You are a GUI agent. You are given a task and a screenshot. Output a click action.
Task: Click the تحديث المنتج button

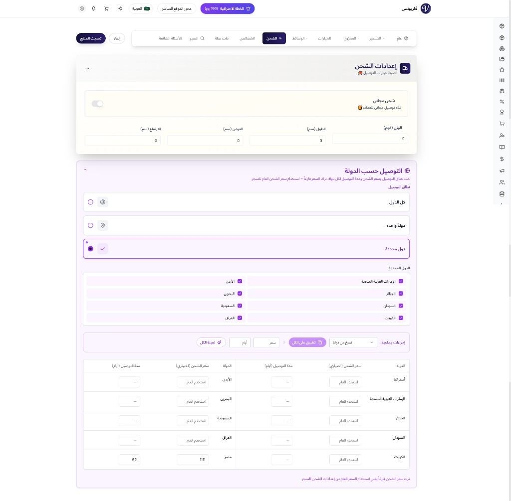click(91, 38)
